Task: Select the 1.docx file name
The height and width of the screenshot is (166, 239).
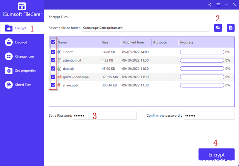Action: coord(68,52)
